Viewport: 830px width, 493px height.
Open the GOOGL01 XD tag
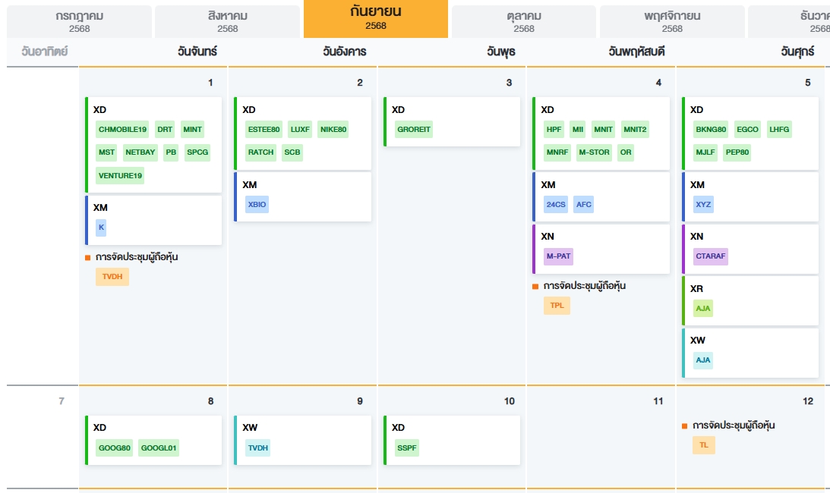159,447
